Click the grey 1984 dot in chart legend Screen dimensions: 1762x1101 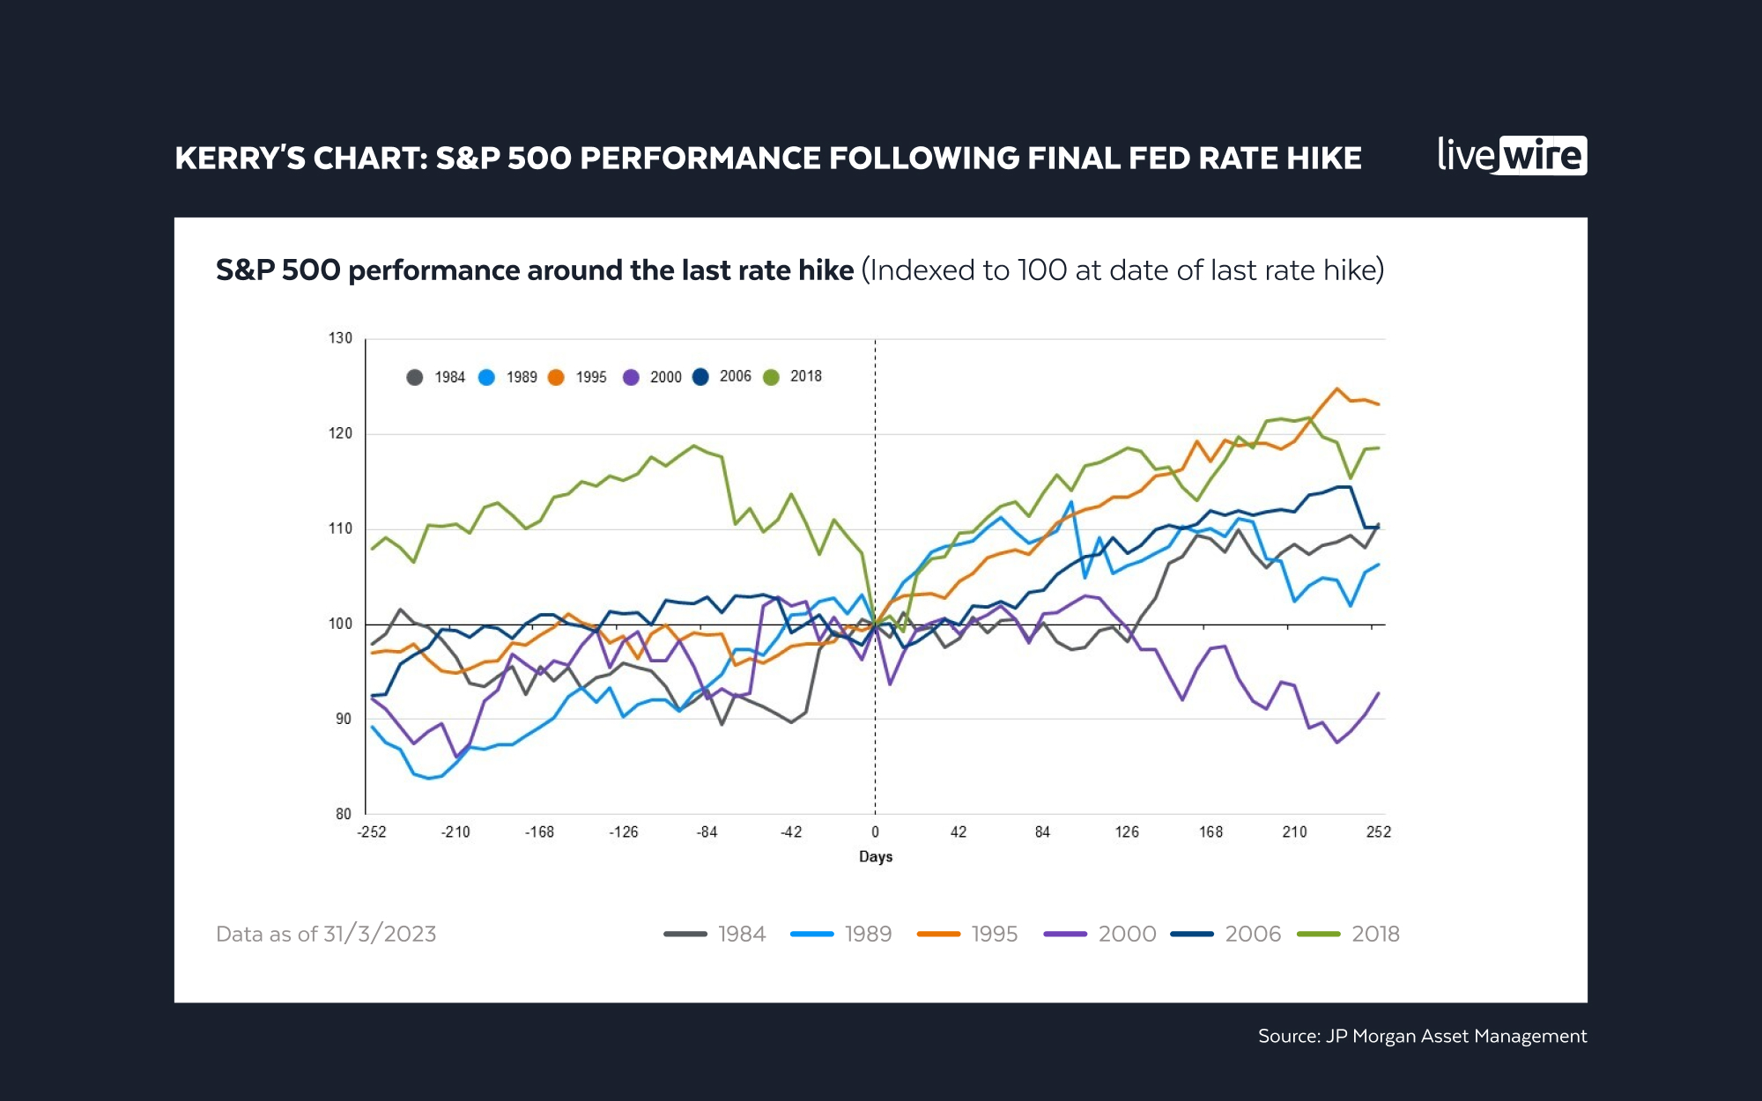(x=414, y=378)
